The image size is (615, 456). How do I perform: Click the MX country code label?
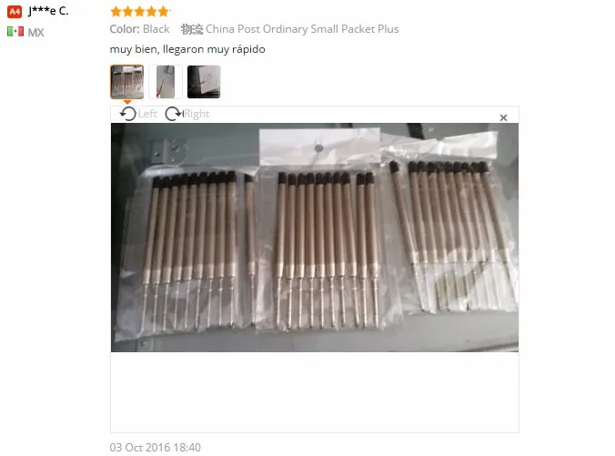35,32
